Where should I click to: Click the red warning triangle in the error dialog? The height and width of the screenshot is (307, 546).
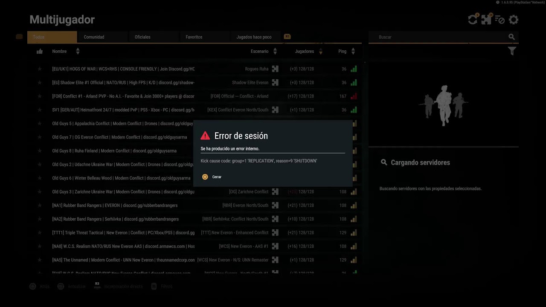pos(205,136)
